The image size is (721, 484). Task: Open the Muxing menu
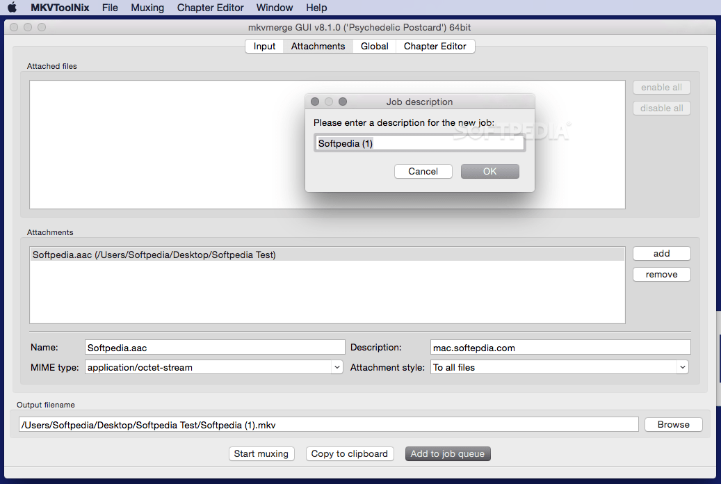147,8
